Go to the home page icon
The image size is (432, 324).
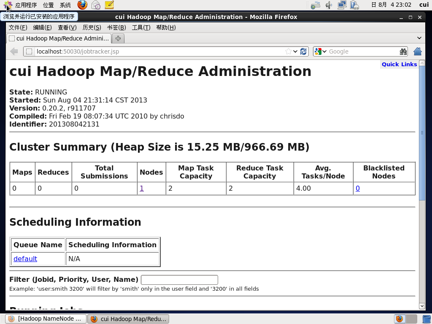[x=418, y=51]
